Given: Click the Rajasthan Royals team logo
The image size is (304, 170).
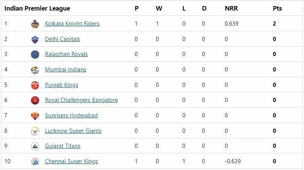Looking at the screenshot, I should point(35,54).
